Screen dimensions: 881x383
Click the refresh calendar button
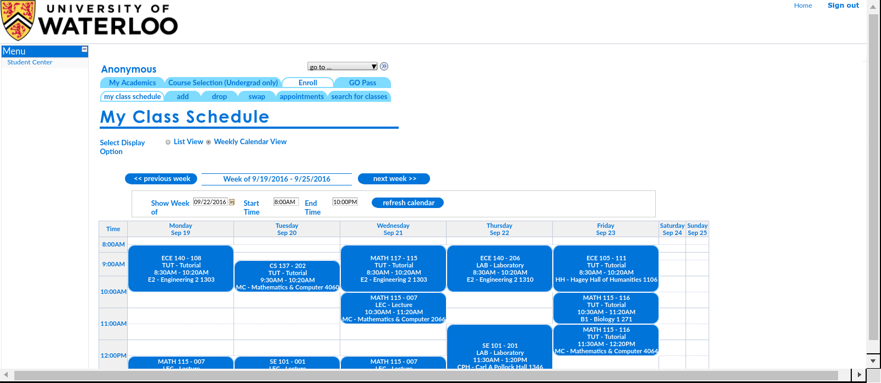(408, 203)
